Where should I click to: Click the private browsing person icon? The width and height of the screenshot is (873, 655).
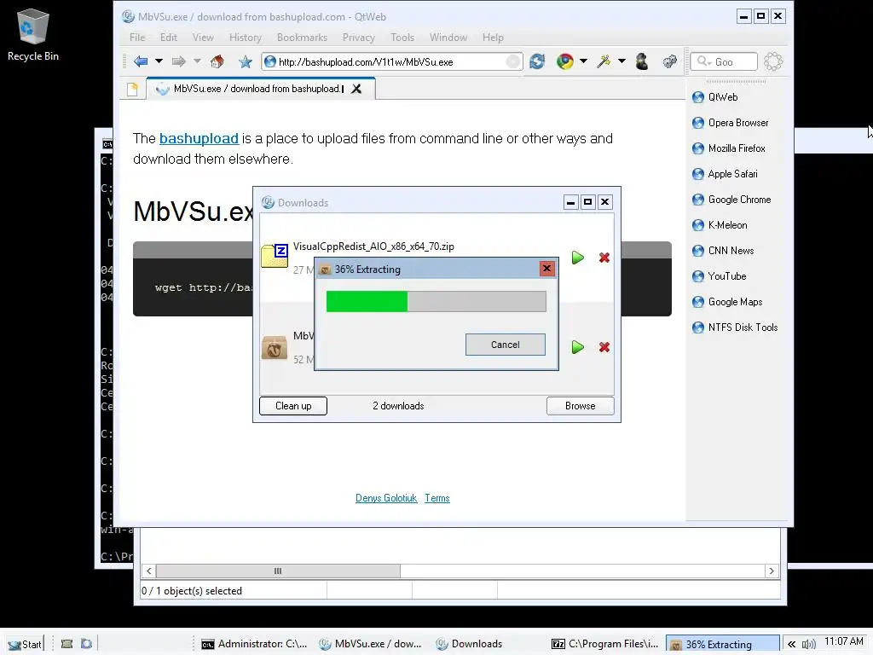click(x=642, y=61)
